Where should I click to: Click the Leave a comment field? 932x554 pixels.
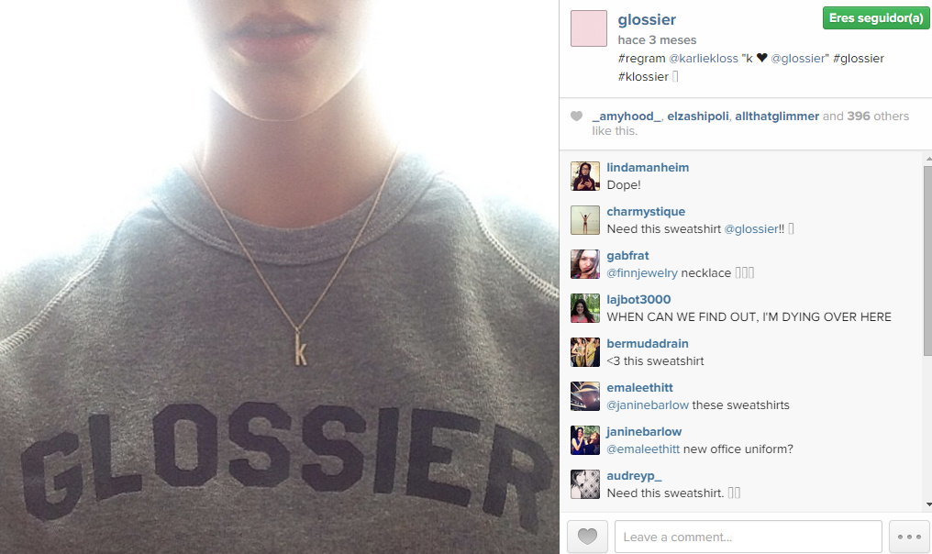coord(749,537)
